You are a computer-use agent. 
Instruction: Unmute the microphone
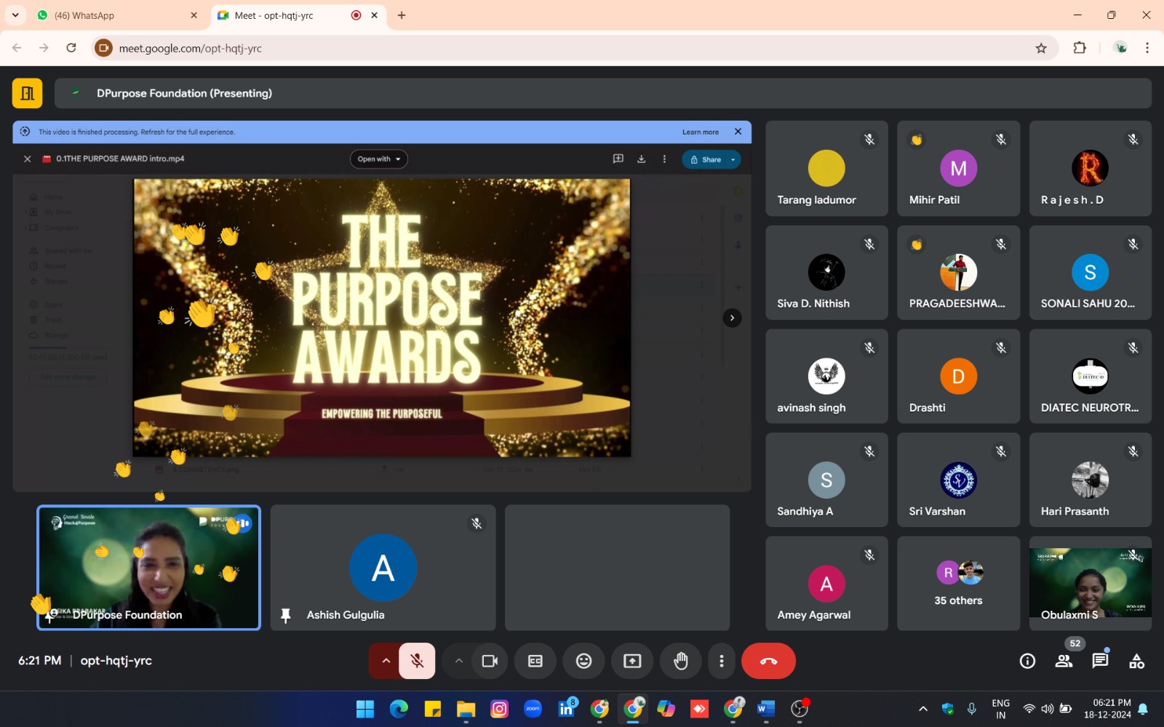pos(417,661)
